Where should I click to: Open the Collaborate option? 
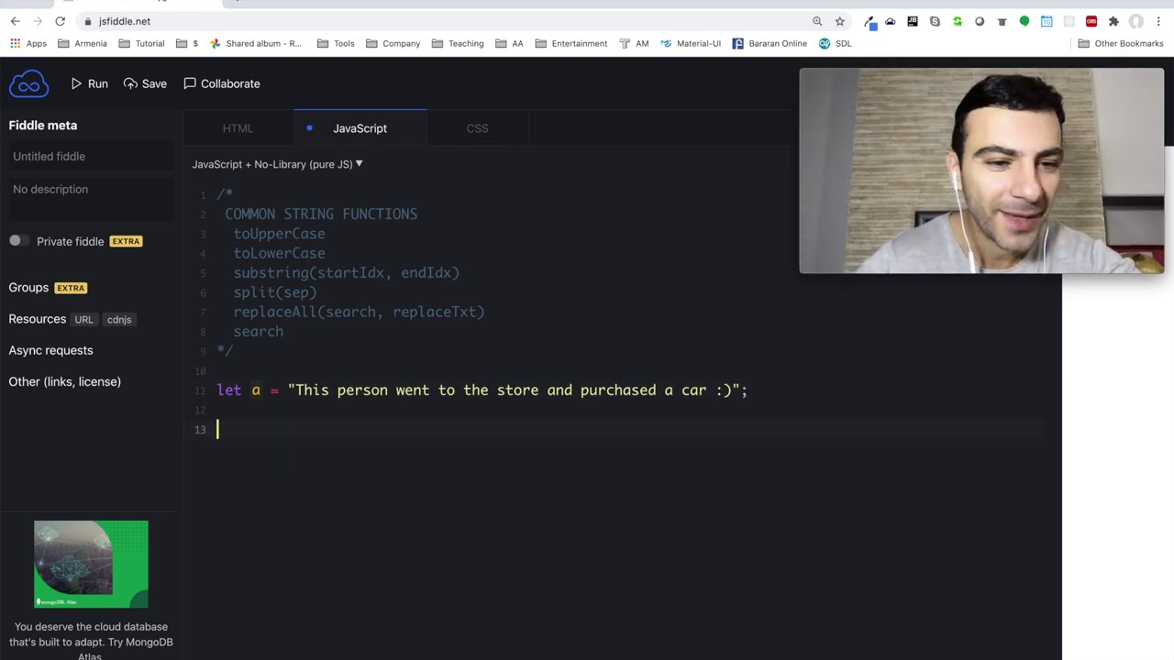(x=221, y=83)
